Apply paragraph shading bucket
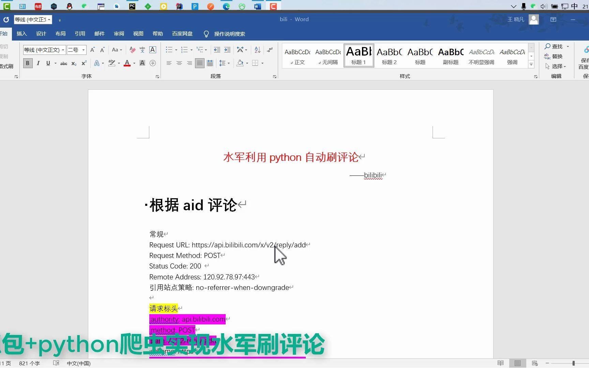 pos(240,63)
